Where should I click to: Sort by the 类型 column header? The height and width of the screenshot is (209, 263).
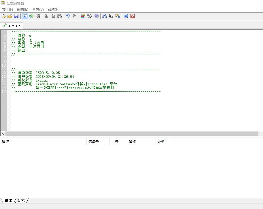[x=164, y=142]
